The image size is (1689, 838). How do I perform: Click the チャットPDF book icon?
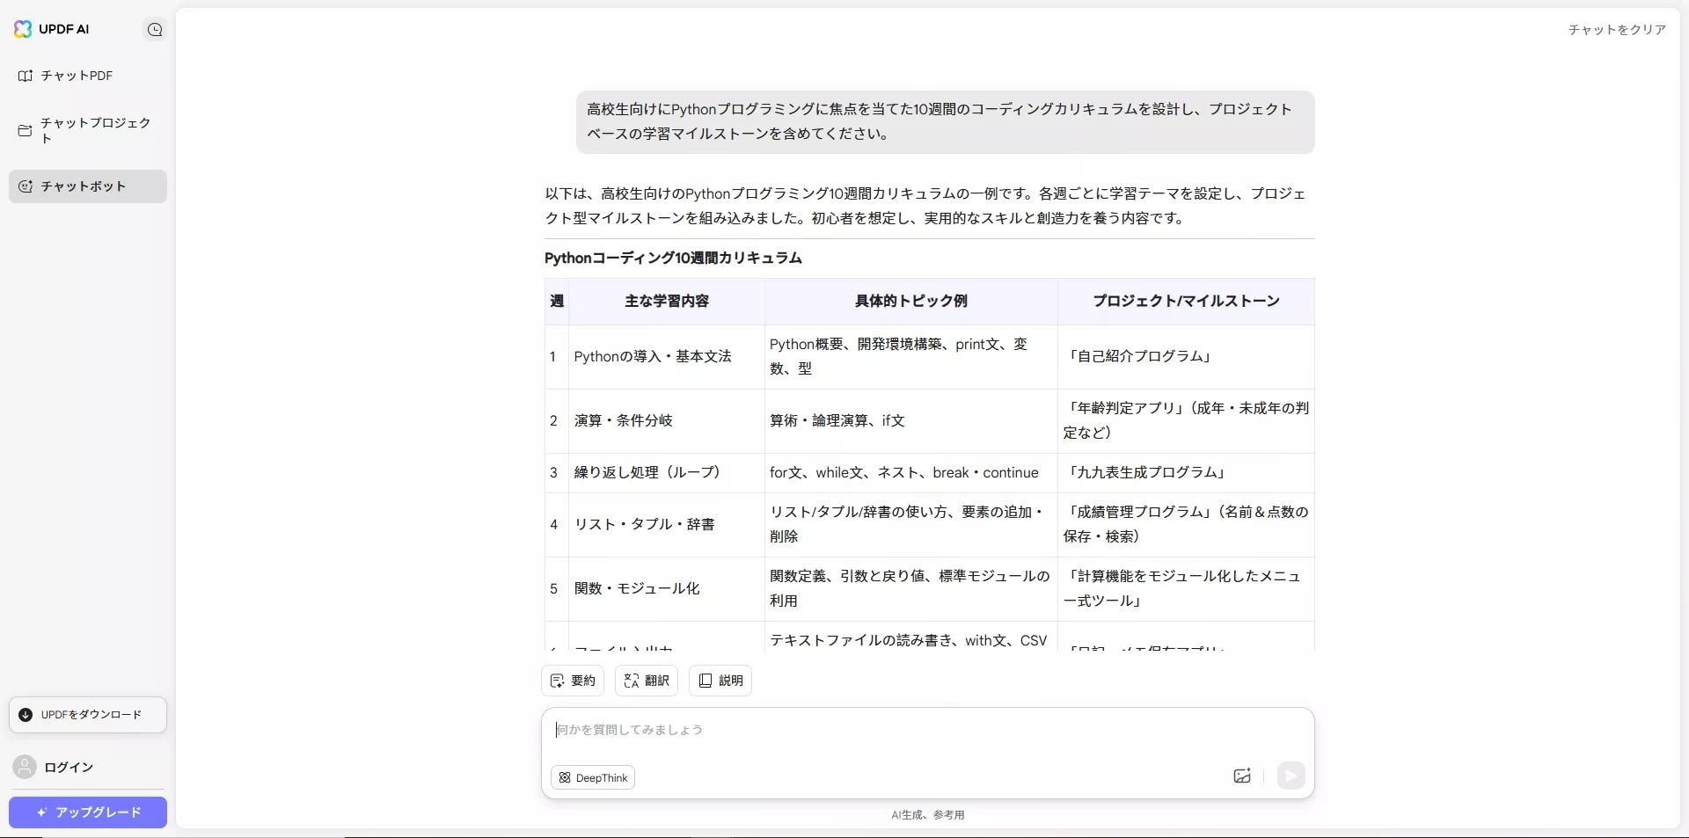tap(26, 76)
